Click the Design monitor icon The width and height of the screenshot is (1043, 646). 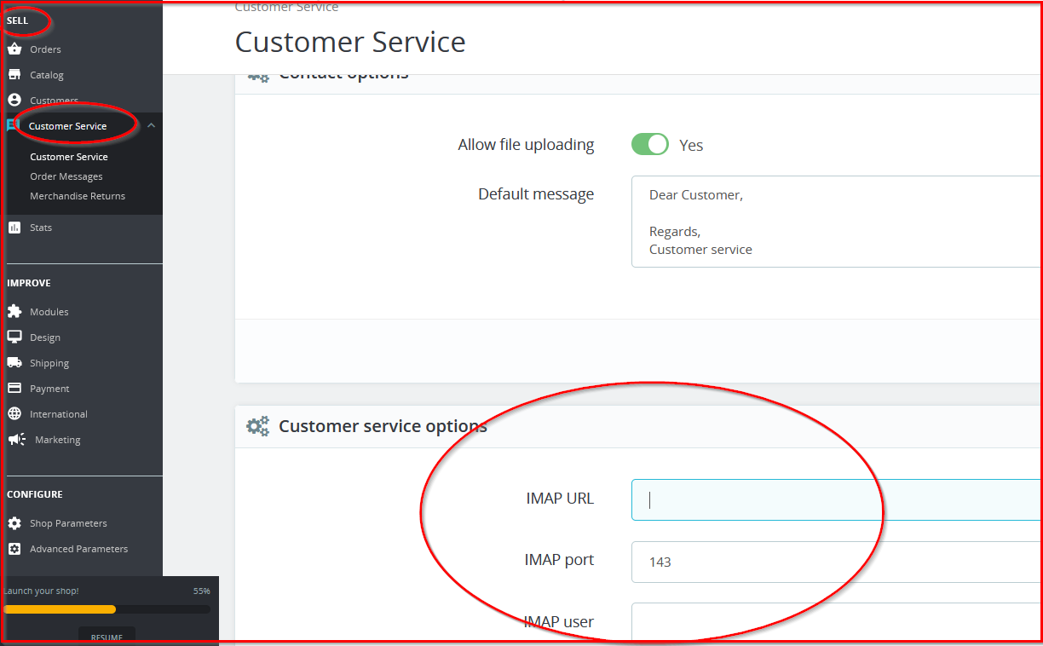14,337
